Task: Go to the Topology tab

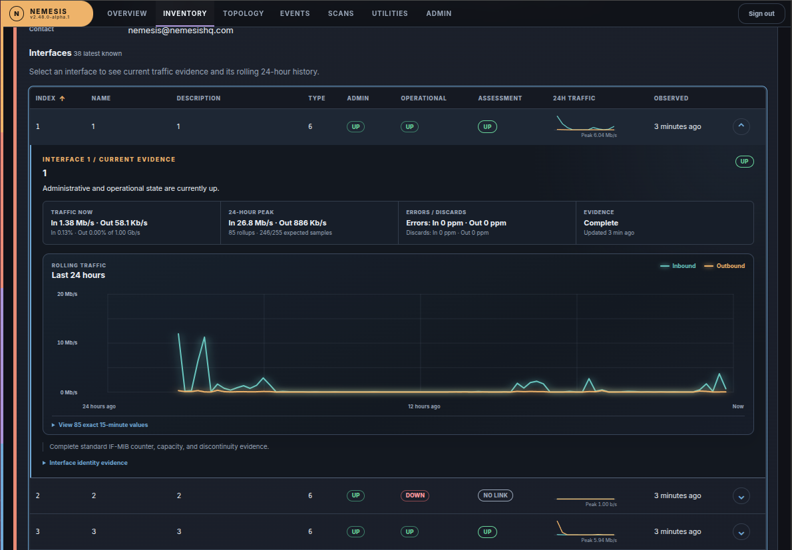Action: coord(244,13)
